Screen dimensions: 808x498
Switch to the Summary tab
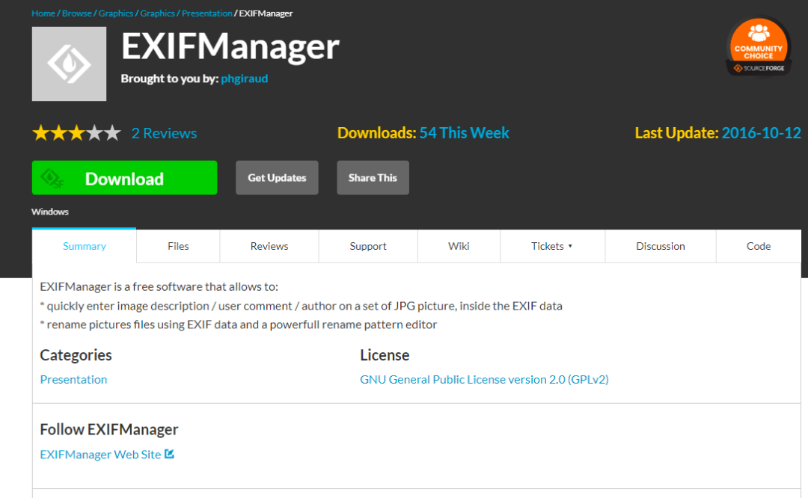(85, 246)
